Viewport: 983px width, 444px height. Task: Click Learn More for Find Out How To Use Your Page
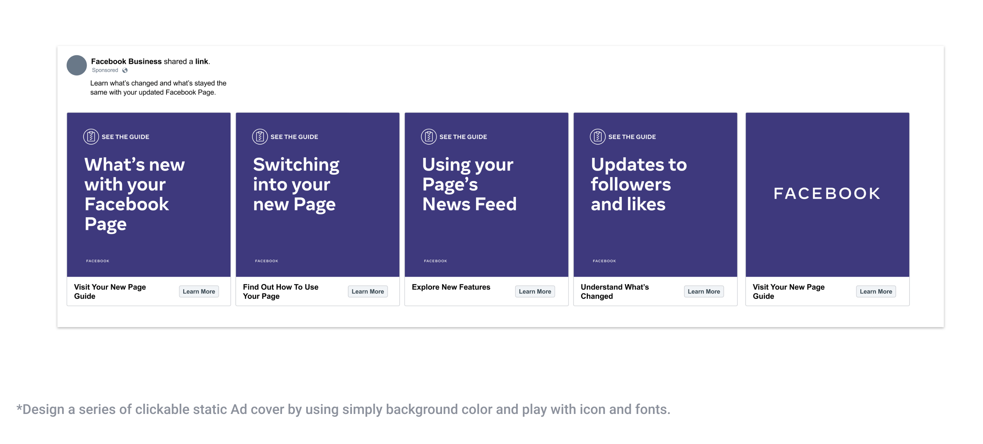(x=368, y=292)
